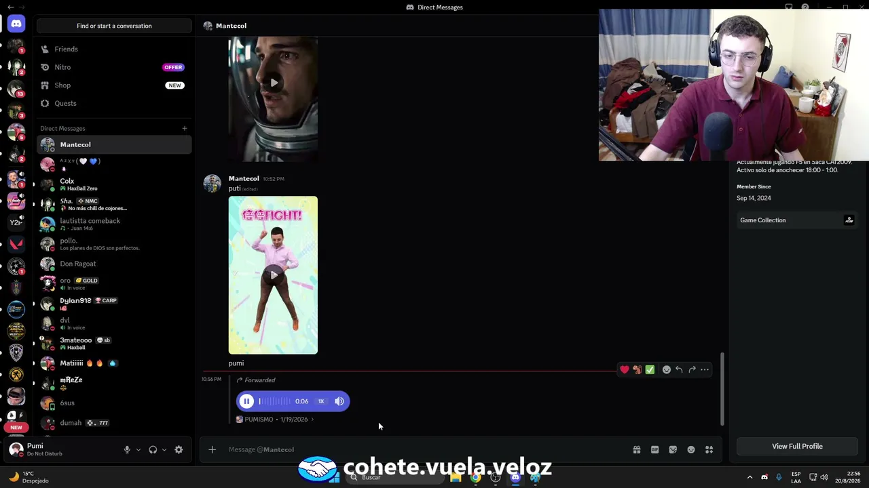The width and height of the screenshot is (869, 488).
Task: Create a new DM with plus icon
Action: (x=184, y=128)
